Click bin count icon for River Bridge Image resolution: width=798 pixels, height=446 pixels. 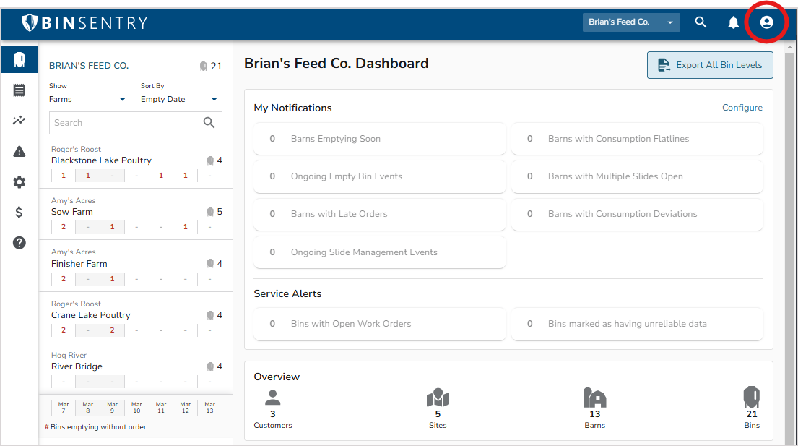(x=210, y=366)
